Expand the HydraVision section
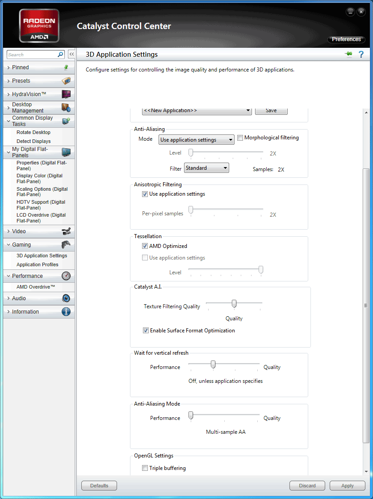The height and width of the screenshot is (499, 373). coord(8,94)
